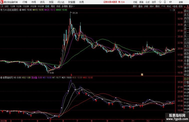189x122 pixels.
Task: Open the 功能 menu
Action: coord(135,2)
